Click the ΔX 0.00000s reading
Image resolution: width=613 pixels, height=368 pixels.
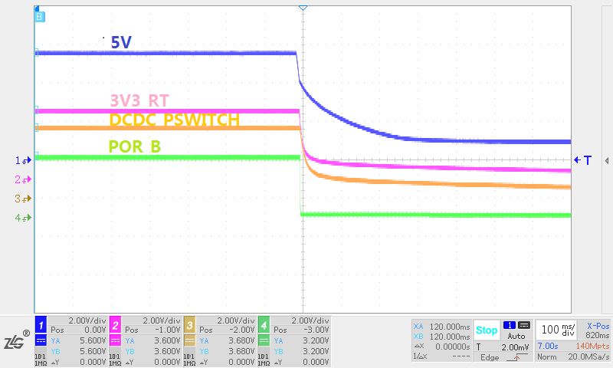click(x=453, y=347)
